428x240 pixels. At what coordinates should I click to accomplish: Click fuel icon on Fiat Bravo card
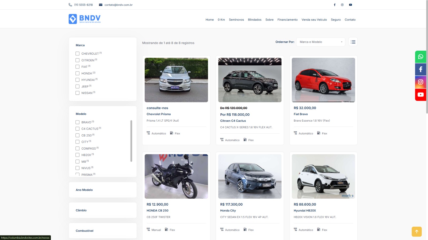319,133
